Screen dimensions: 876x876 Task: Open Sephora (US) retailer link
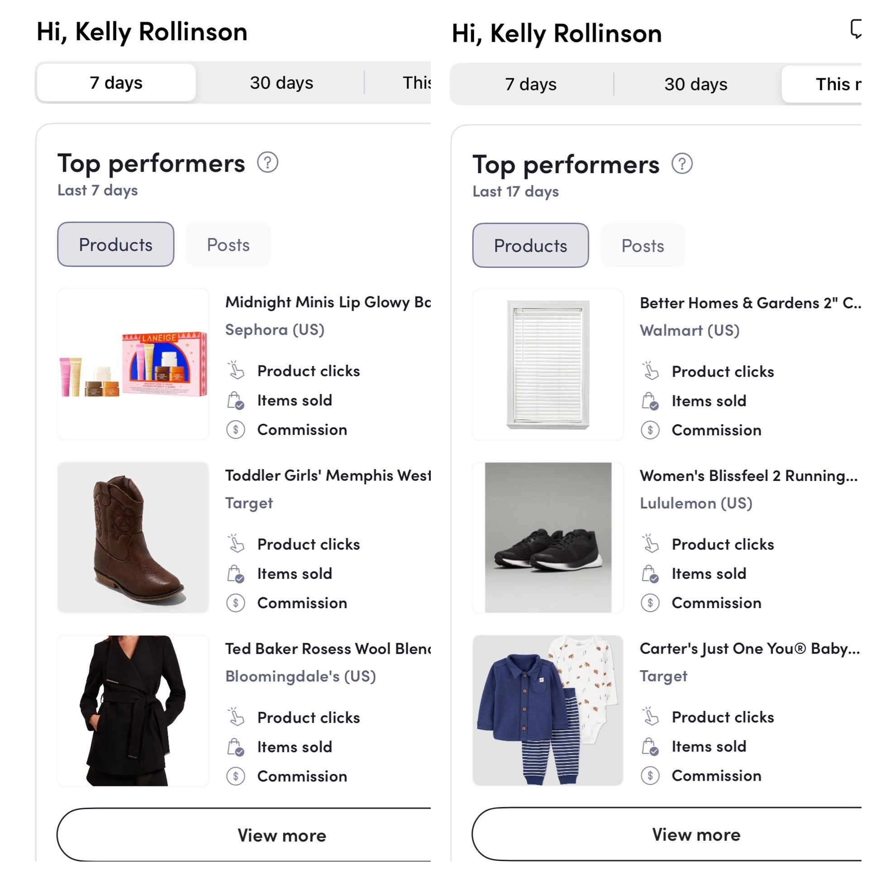pyautogui.click(x=275, y=330)
